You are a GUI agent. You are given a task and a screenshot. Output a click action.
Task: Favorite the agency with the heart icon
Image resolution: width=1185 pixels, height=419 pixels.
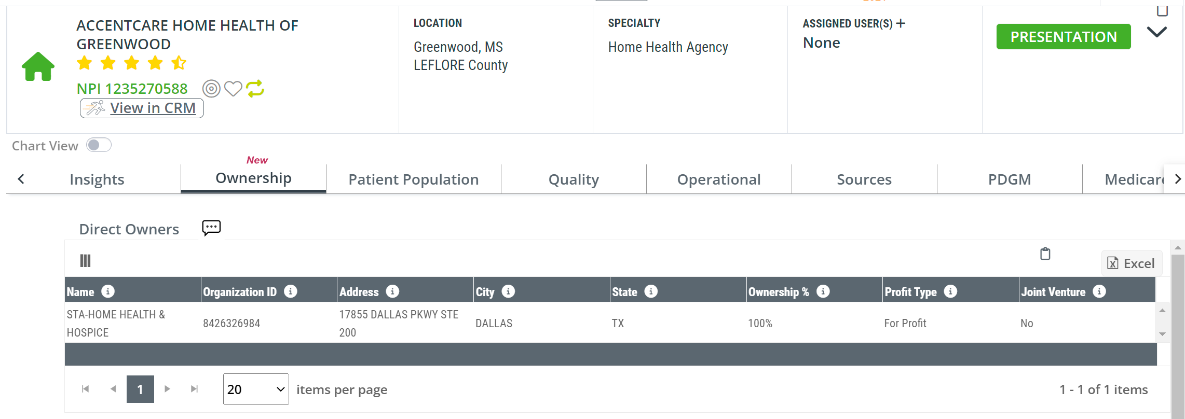[x=233, y=89]
